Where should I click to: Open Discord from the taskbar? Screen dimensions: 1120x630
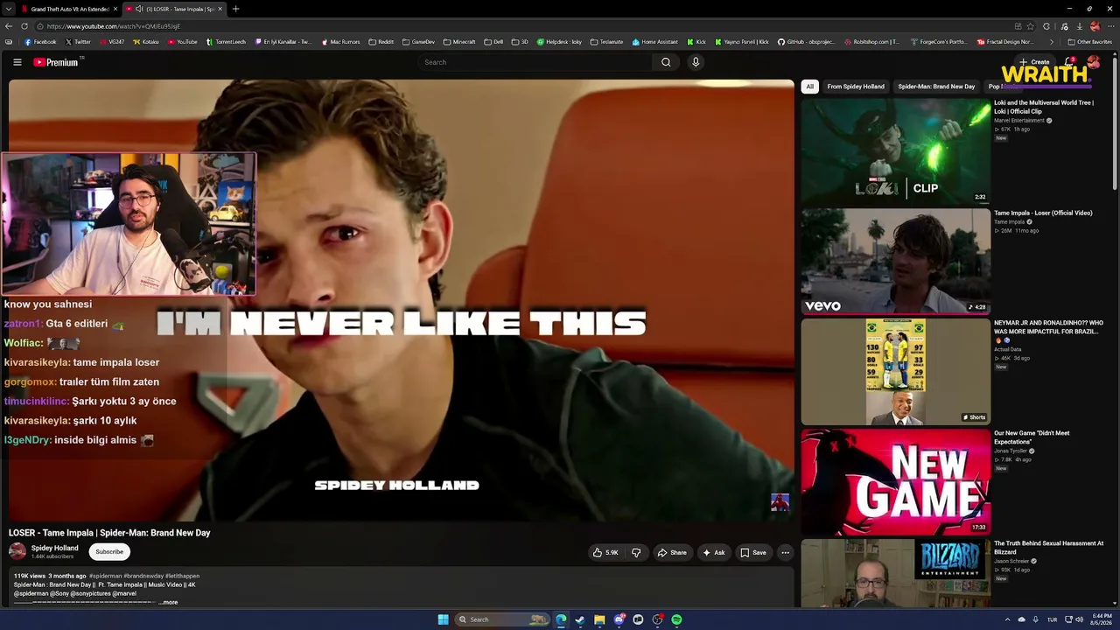[619, 619]
